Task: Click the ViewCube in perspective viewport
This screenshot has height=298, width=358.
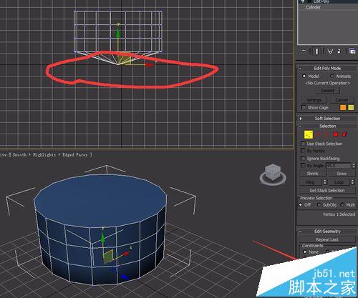Action: pyautogui.click(x=273, y=174)
